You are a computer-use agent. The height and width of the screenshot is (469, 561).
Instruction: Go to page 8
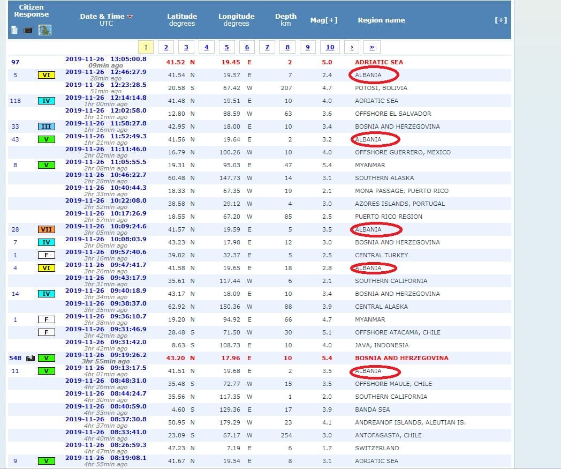point(287,47)
